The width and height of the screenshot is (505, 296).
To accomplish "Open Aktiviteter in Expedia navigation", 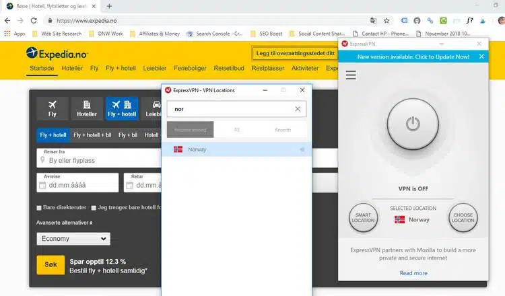I will point(305,68).
